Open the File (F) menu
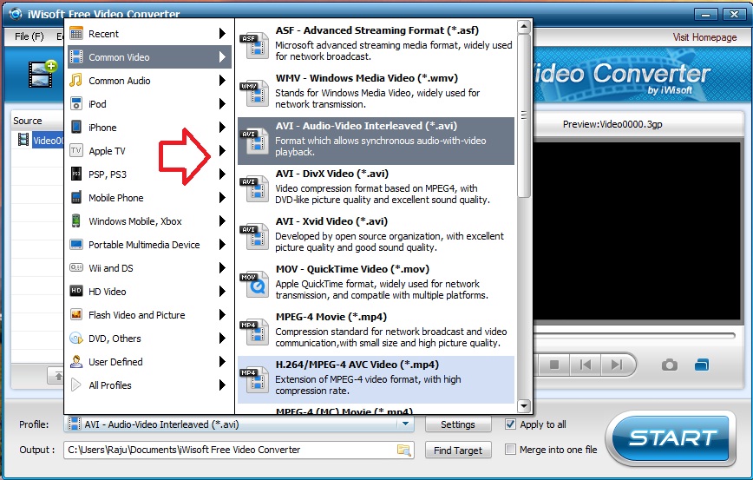The height and width of the screenshot is (480, 753). pyautogui.click(x=29, y=36)
